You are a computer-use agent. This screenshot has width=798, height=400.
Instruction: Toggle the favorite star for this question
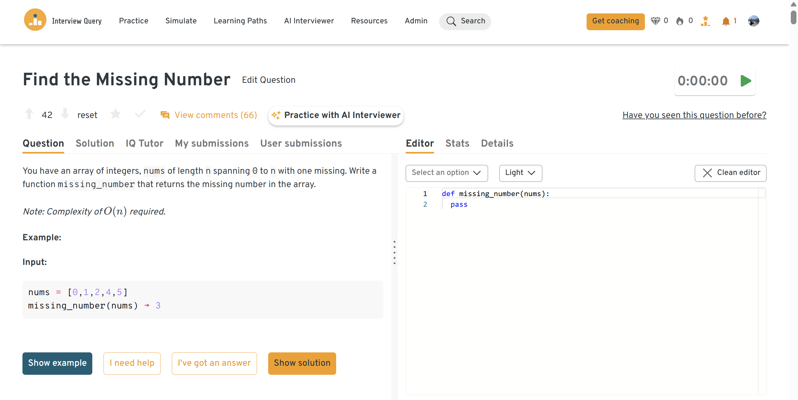pyautogui.click(x=115, y=114)
